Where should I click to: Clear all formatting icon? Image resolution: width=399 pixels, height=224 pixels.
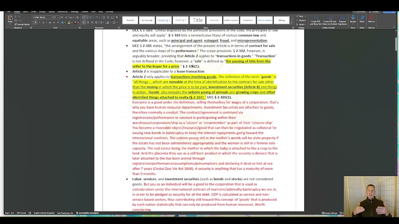78,17
